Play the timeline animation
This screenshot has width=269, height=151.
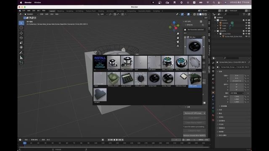click(x=117, y=140)
